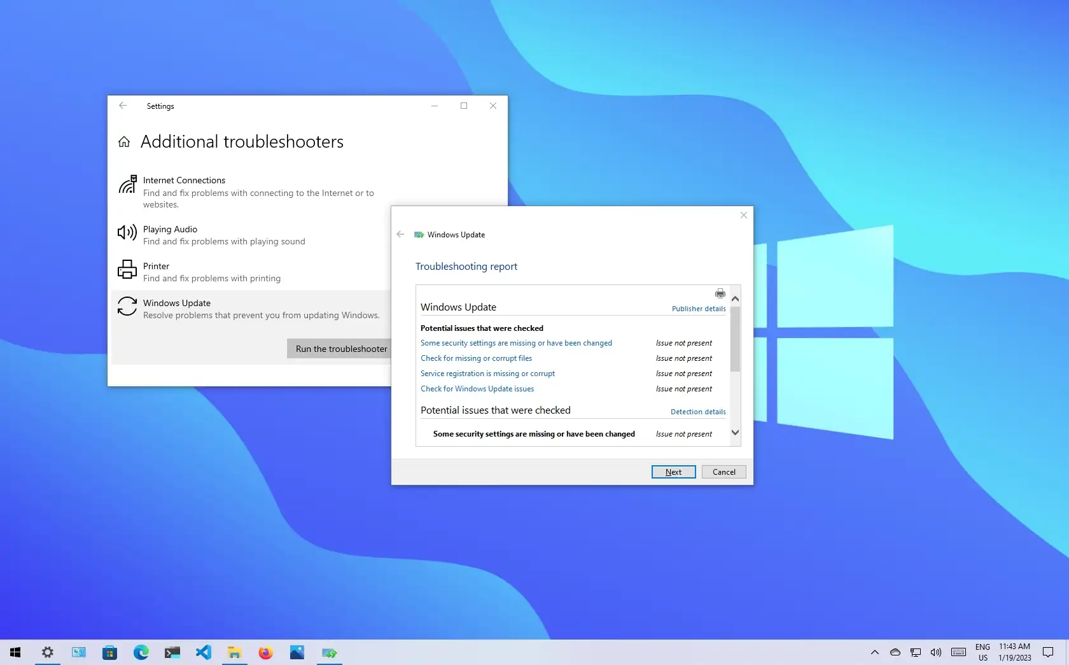Open Detection details link
This screenshot has height=665, width=1069.
coord(698,412)
